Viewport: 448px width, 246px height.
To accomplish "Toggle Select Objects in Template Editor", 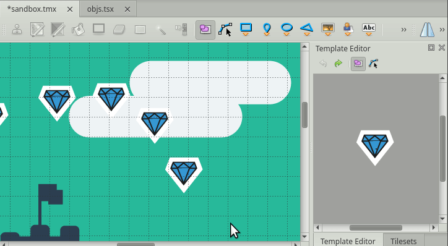I will pyautogui.click(x=358, y=64).
